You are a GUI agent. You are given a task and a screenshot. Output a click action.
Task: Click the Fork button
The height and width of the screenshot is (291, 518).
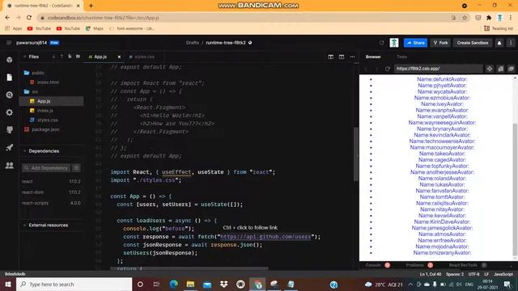coord(440,43)
